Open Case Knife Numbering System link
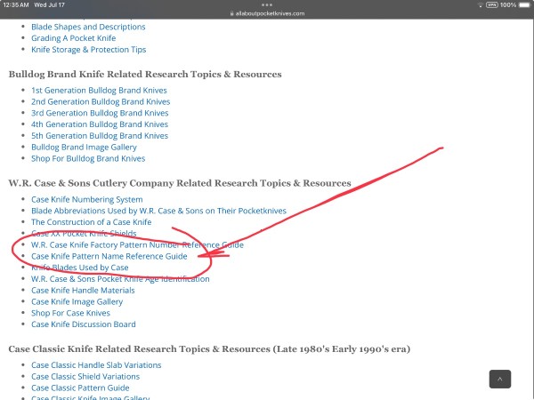This screenshot has width=534, height=400. coord(87,199)
